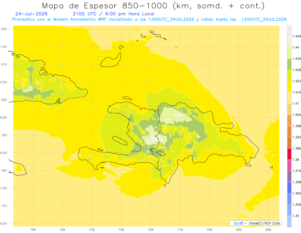Click the '74W' longitude label
Screen dimensions: 301x233
click(92, 230)
